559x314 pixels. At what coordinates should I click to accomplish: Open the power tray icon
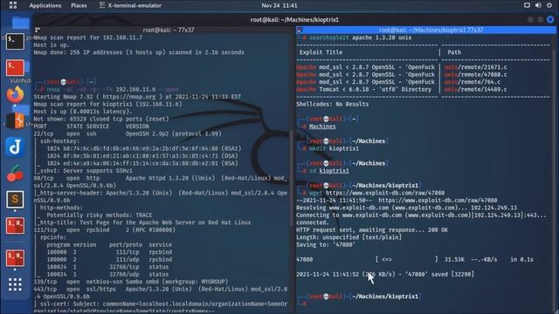[549, 5]
